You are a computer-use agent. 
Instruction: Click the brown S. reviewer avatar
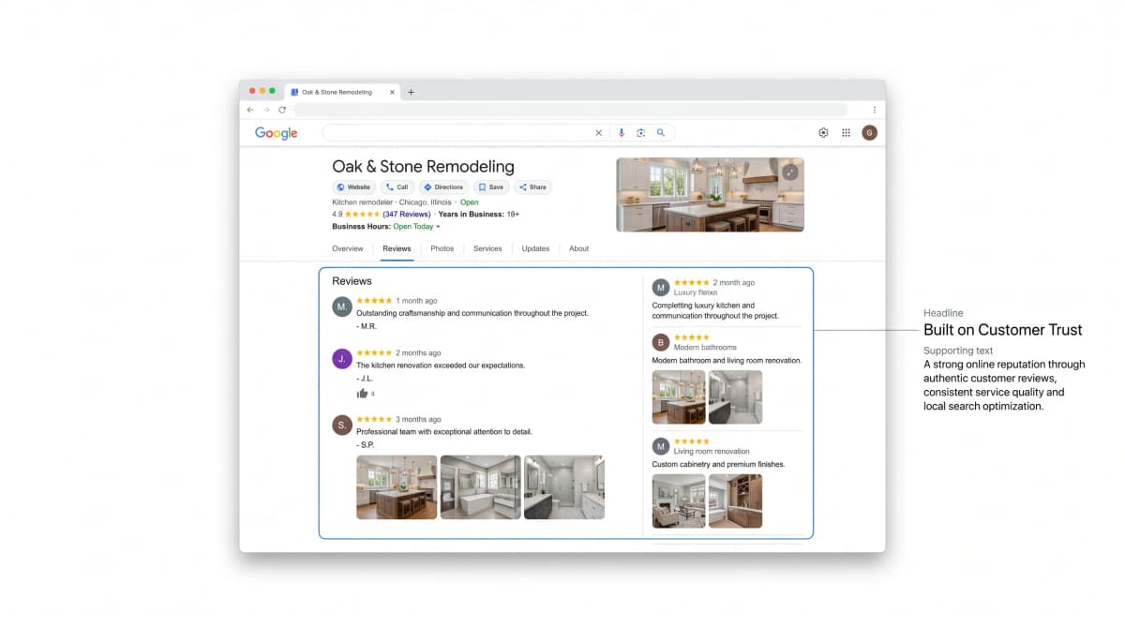coord(342,425)
